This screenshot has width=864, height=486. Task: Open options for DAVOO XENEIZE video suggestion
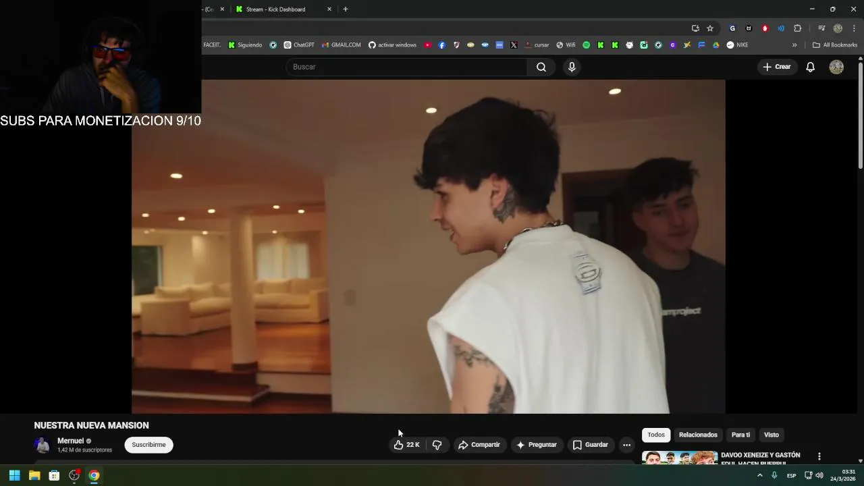[819, 457]
